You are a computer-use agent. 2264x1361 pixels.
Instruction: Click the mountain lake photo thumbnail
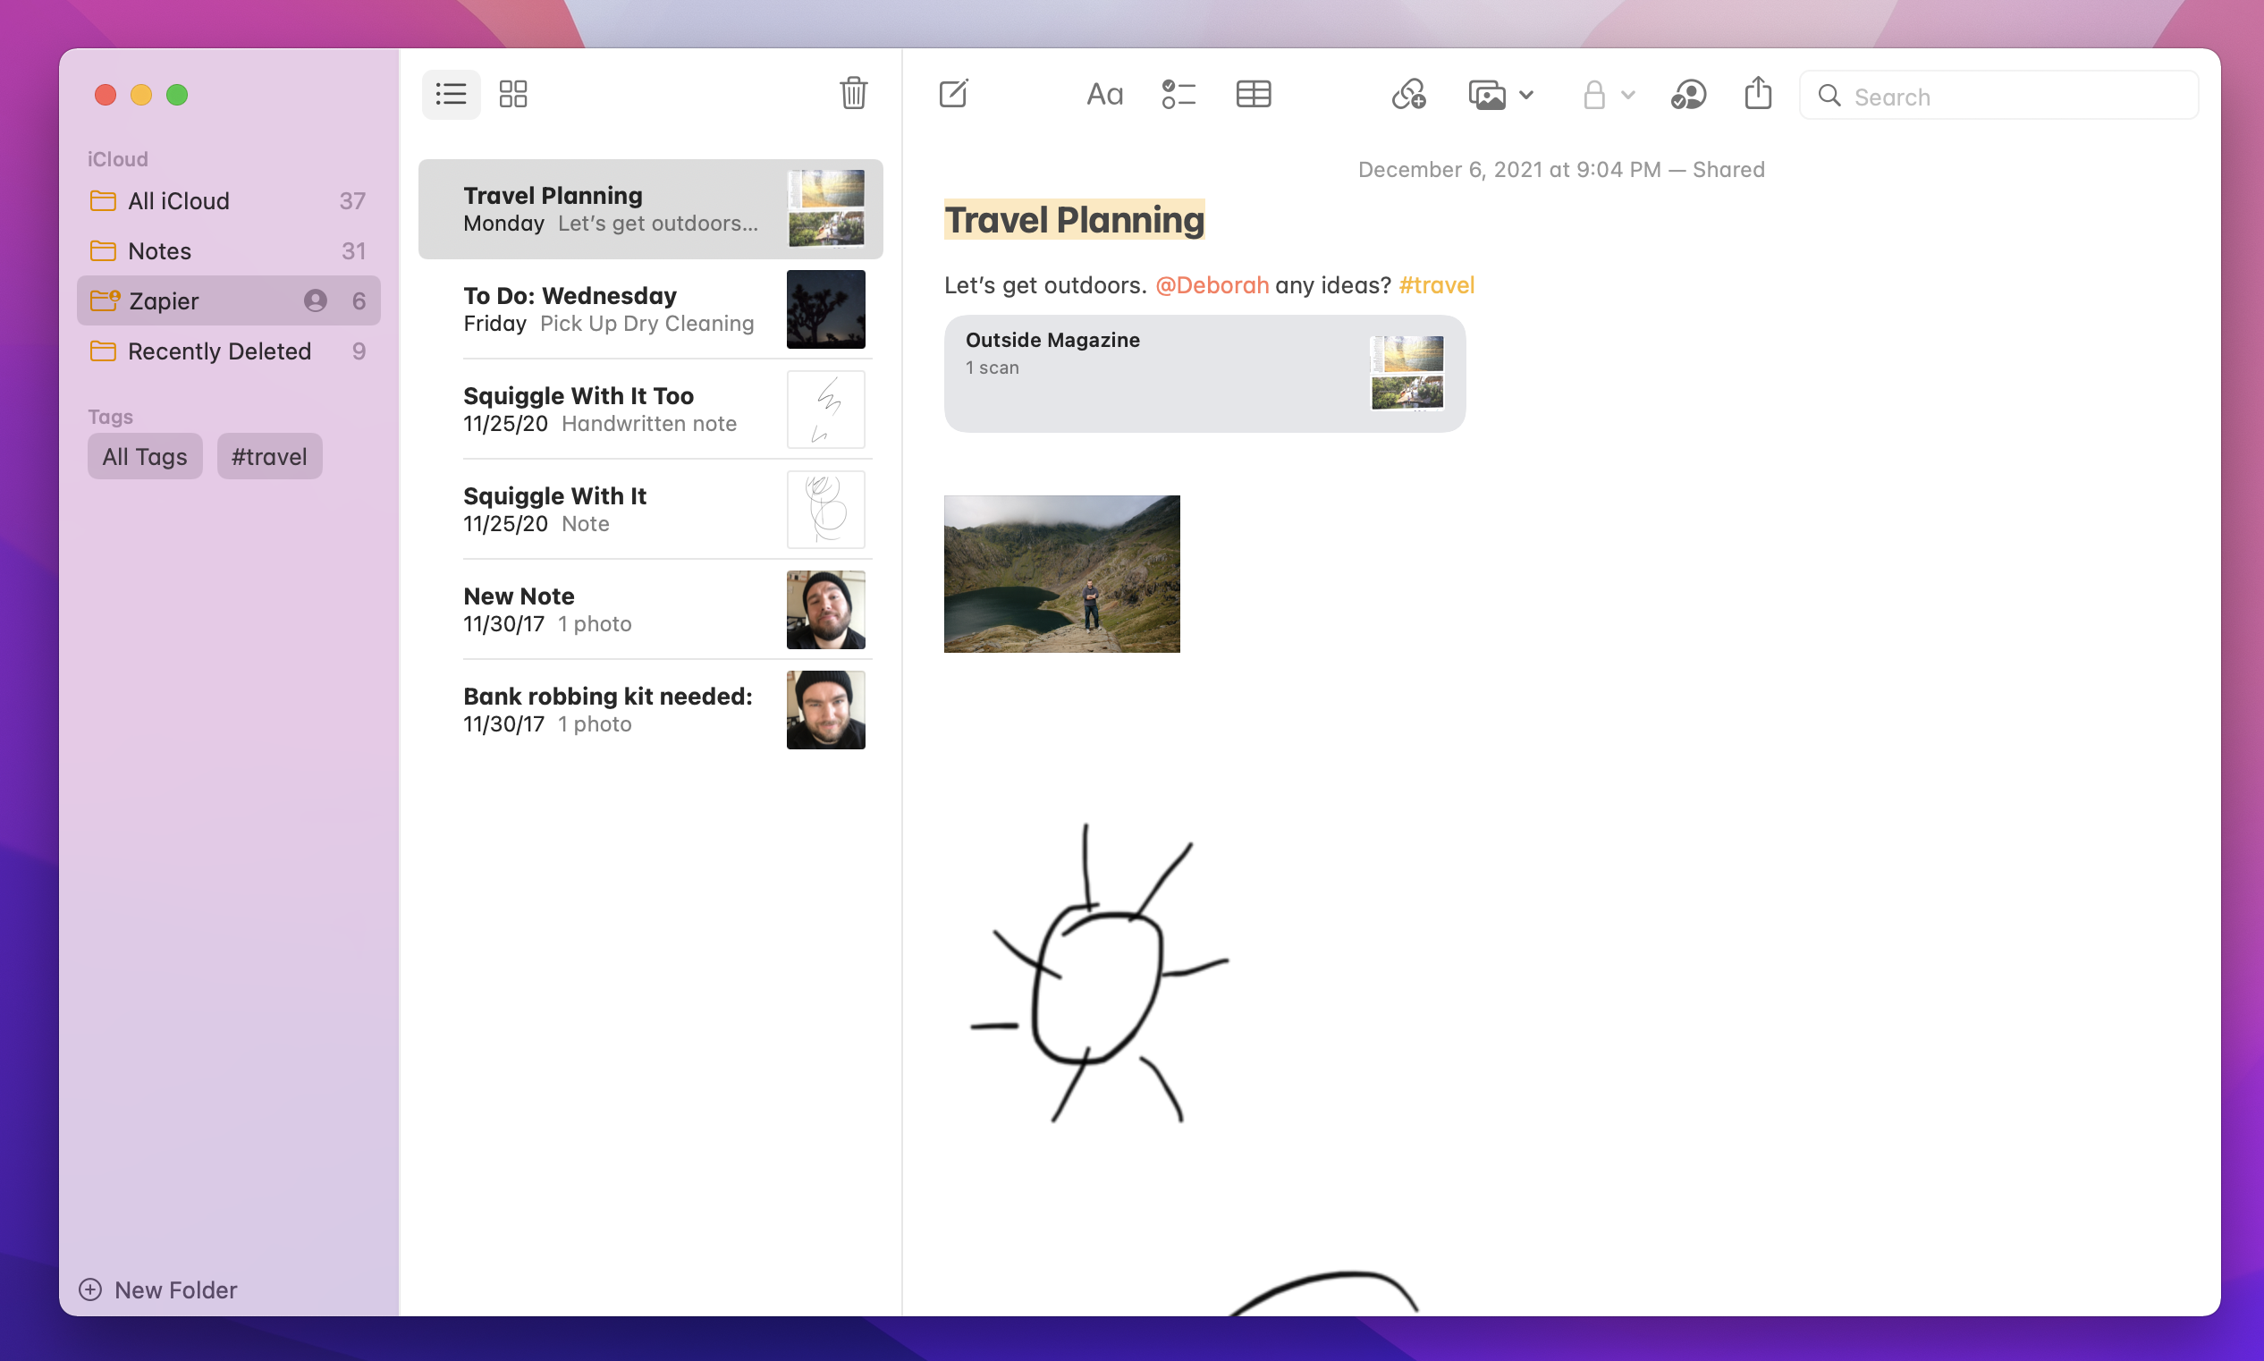pyautogui.click(x=1062, y=571)
